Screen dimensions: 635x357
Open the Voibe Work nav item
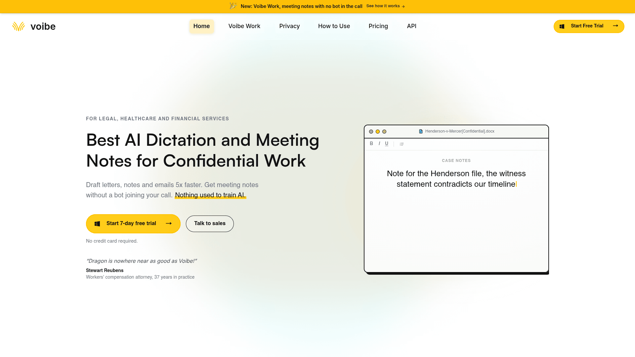point(244,26)
